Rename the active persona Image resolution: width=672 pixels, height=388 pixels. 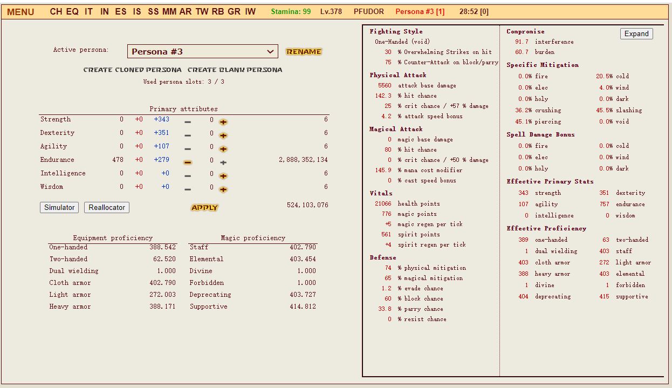[x=304, y=52]
